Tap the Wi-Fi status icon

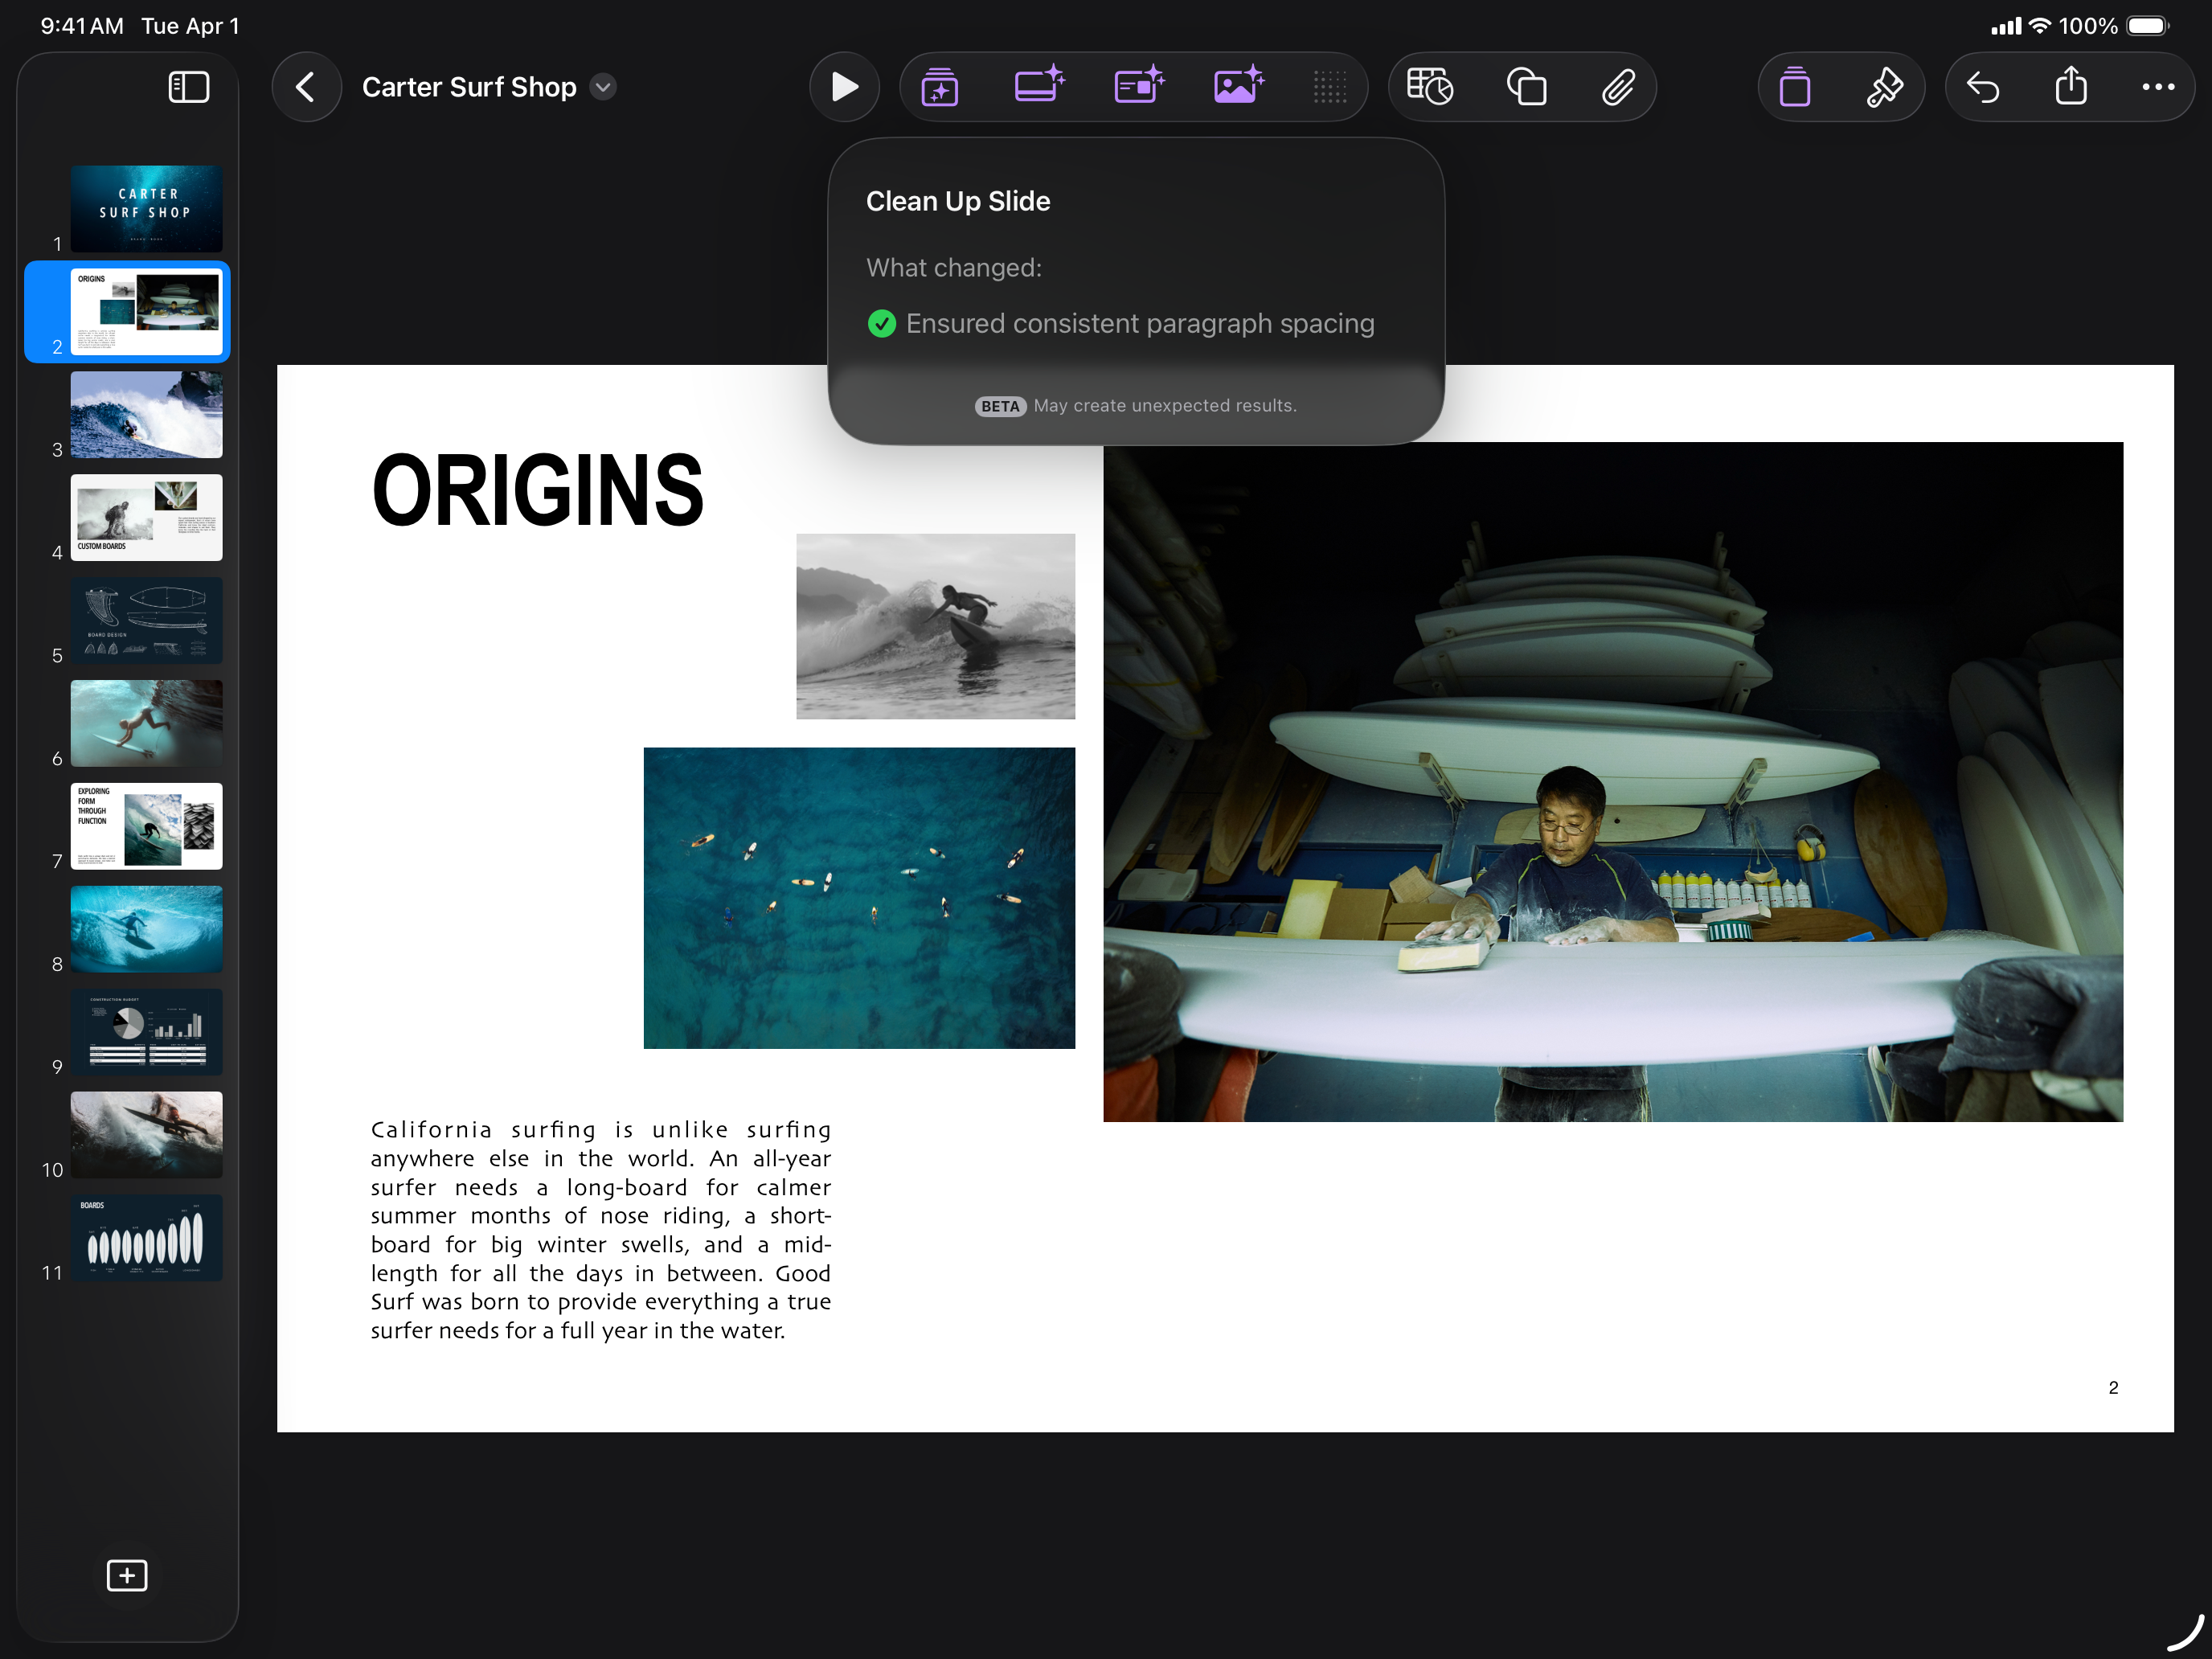2039,26
